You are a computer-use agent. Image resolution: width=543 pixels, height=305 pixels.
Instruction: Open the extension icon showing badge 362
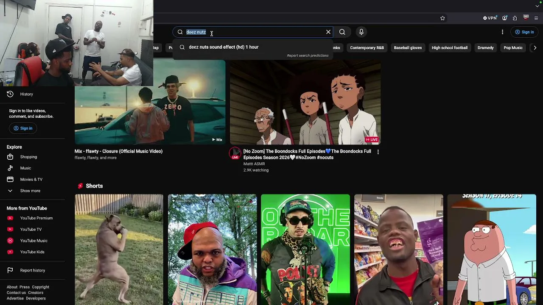526,18
